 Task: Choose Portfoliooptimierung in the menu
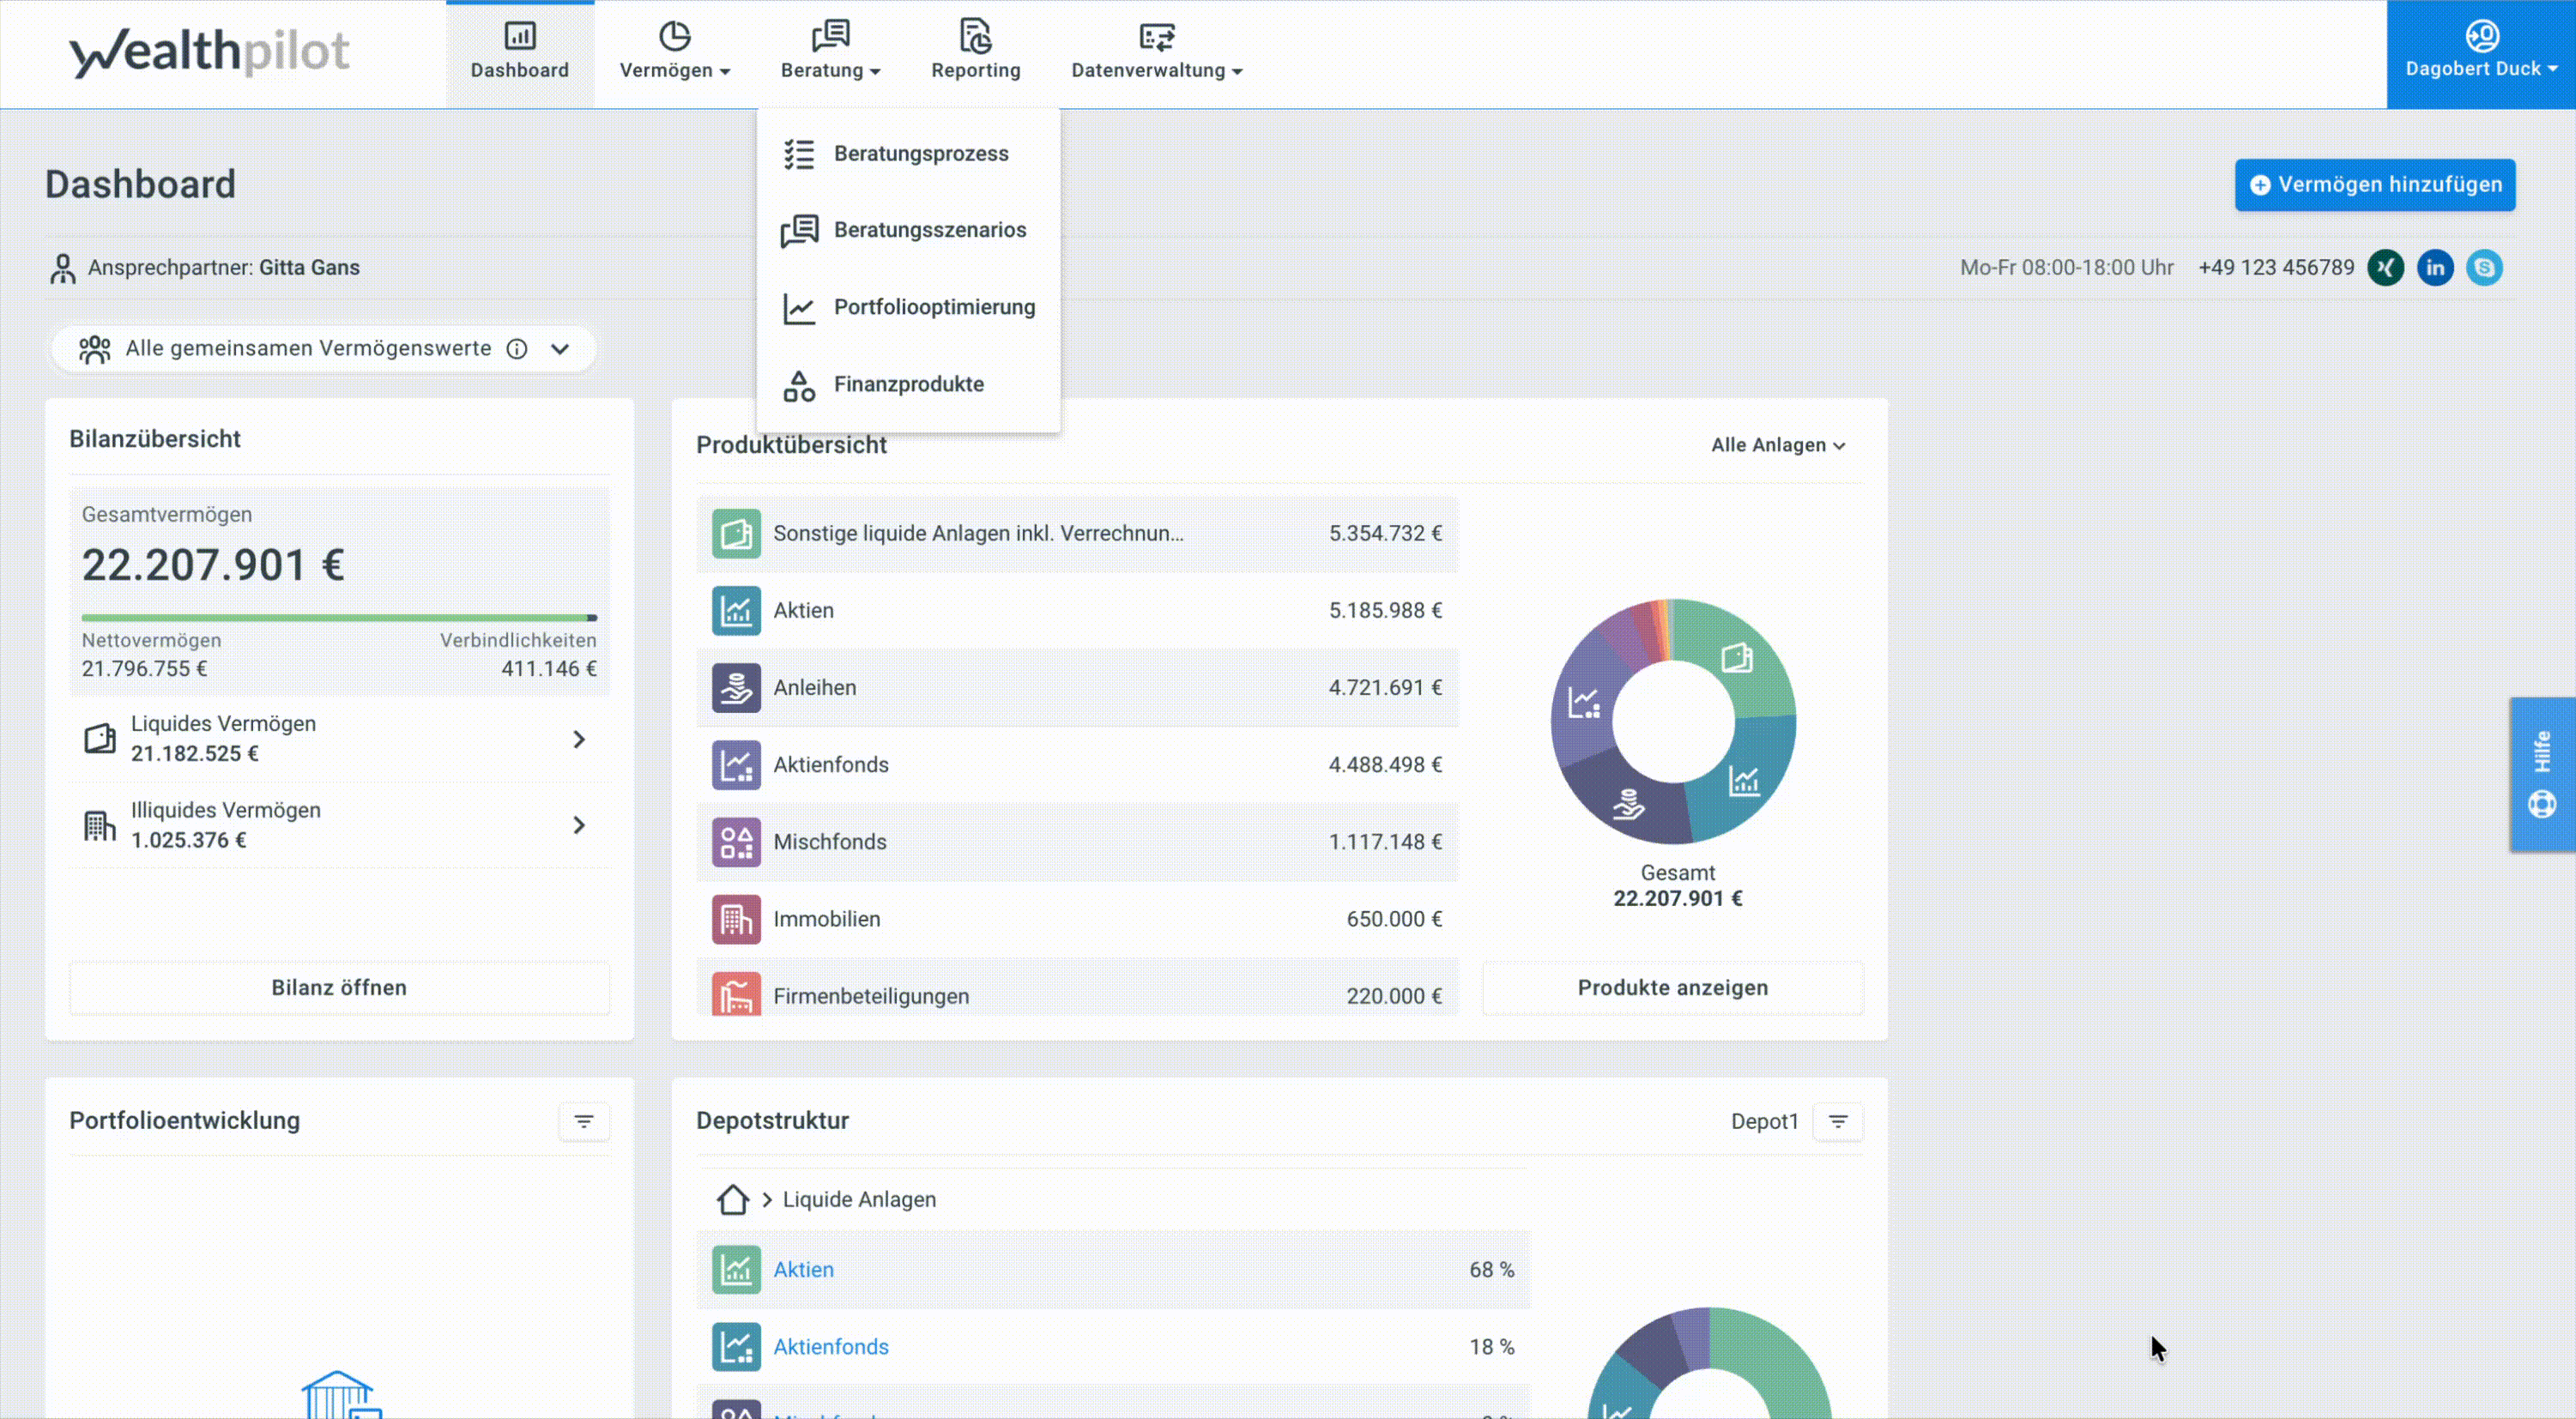(x=908, y=307)
